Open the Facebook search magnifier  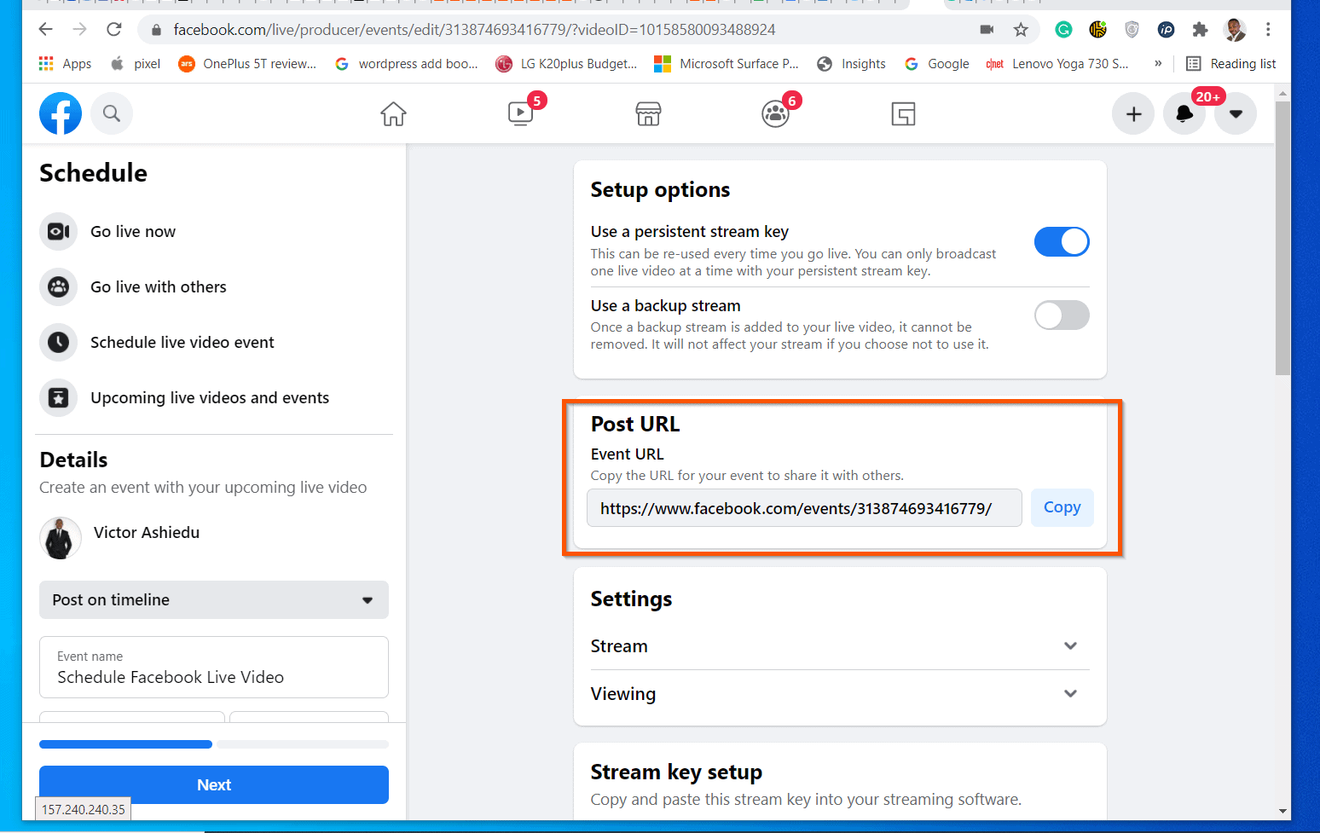click(112, 113)
